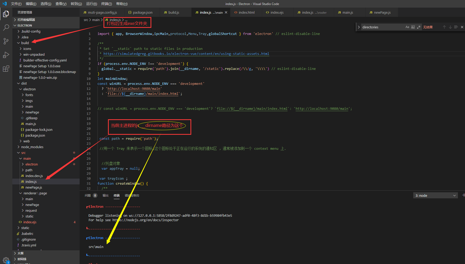Open the 选择(S) menu
465x264 pixels.
(x=46, y=4)
